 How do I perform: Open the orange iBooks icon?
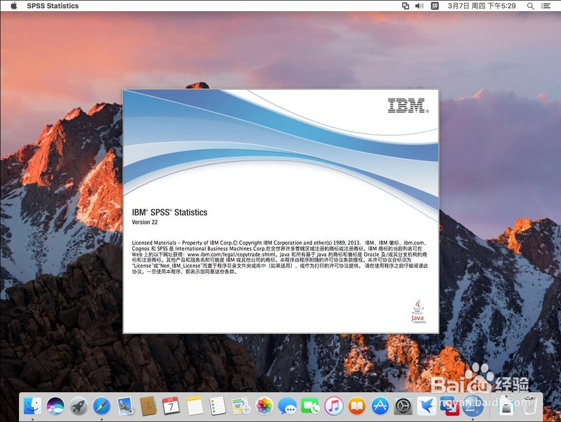357,406
